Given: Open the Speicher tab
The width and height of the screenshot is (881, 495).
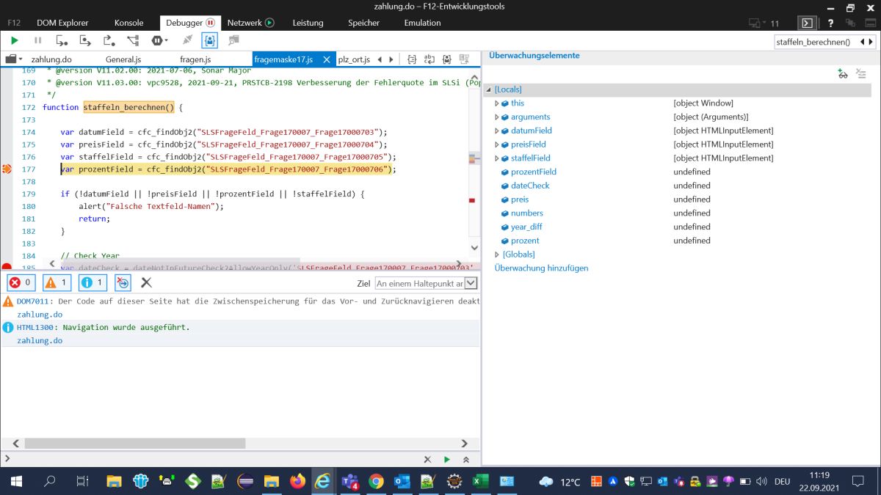Looking at the screenshot, I should tap(364, 23).
